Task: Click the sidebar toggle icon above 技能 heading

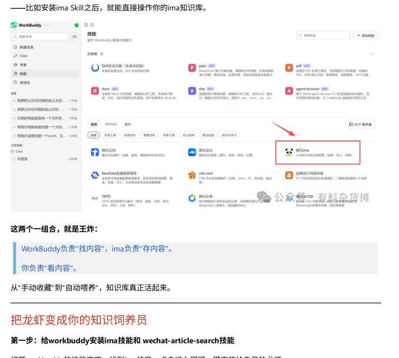Action: pos(86,25)
